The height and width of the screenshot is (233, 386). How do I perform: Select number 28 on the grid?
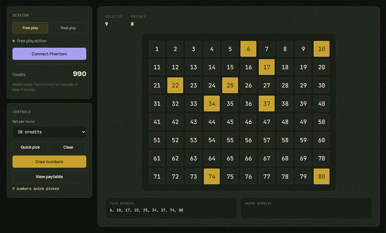285,85
